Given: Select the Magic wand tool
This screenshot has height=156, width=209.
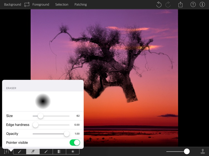Looking at the screenshot, I should (46, 152).
